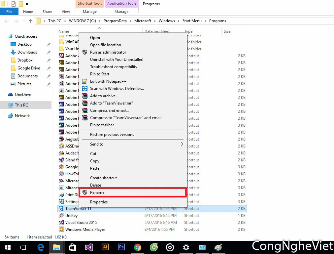Go up one folder level arrow
Viewport: 334px width, 254px height.
tap(31, 21)
